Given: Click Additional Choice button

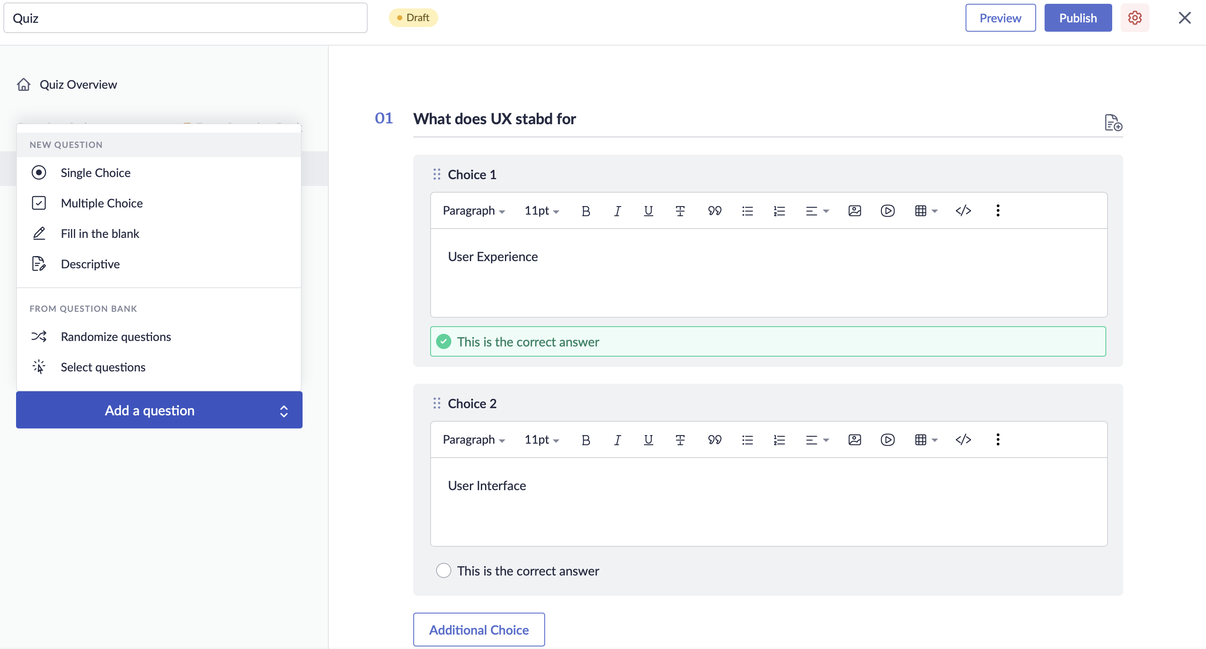Looking at the screenshot, I should click(x=478, y=629).
